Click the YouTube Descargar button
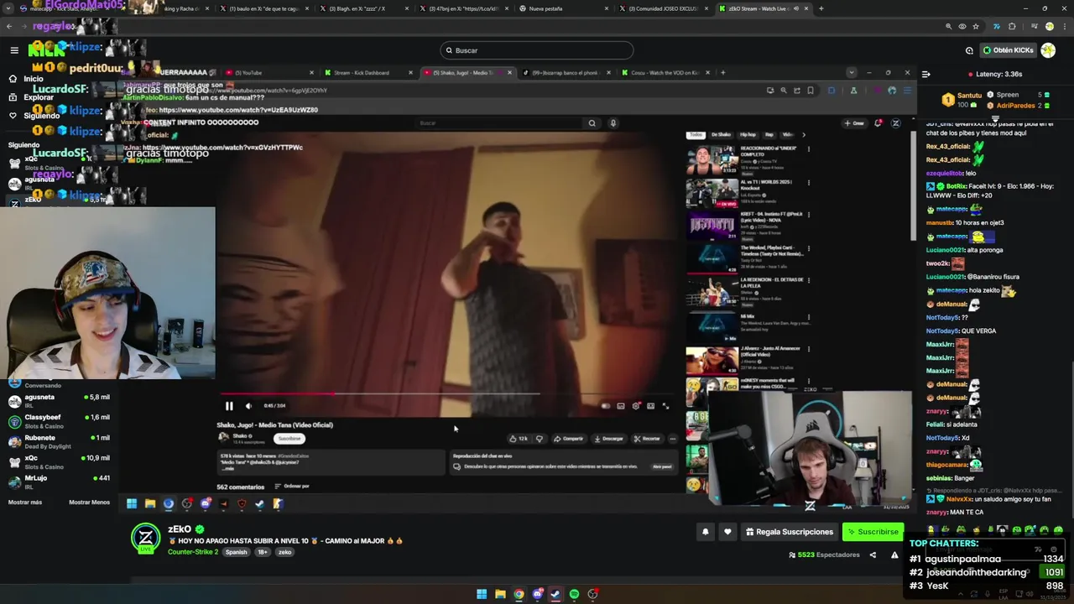The height and width of the screenshot is (604, 1074). [x=608, y=439]
